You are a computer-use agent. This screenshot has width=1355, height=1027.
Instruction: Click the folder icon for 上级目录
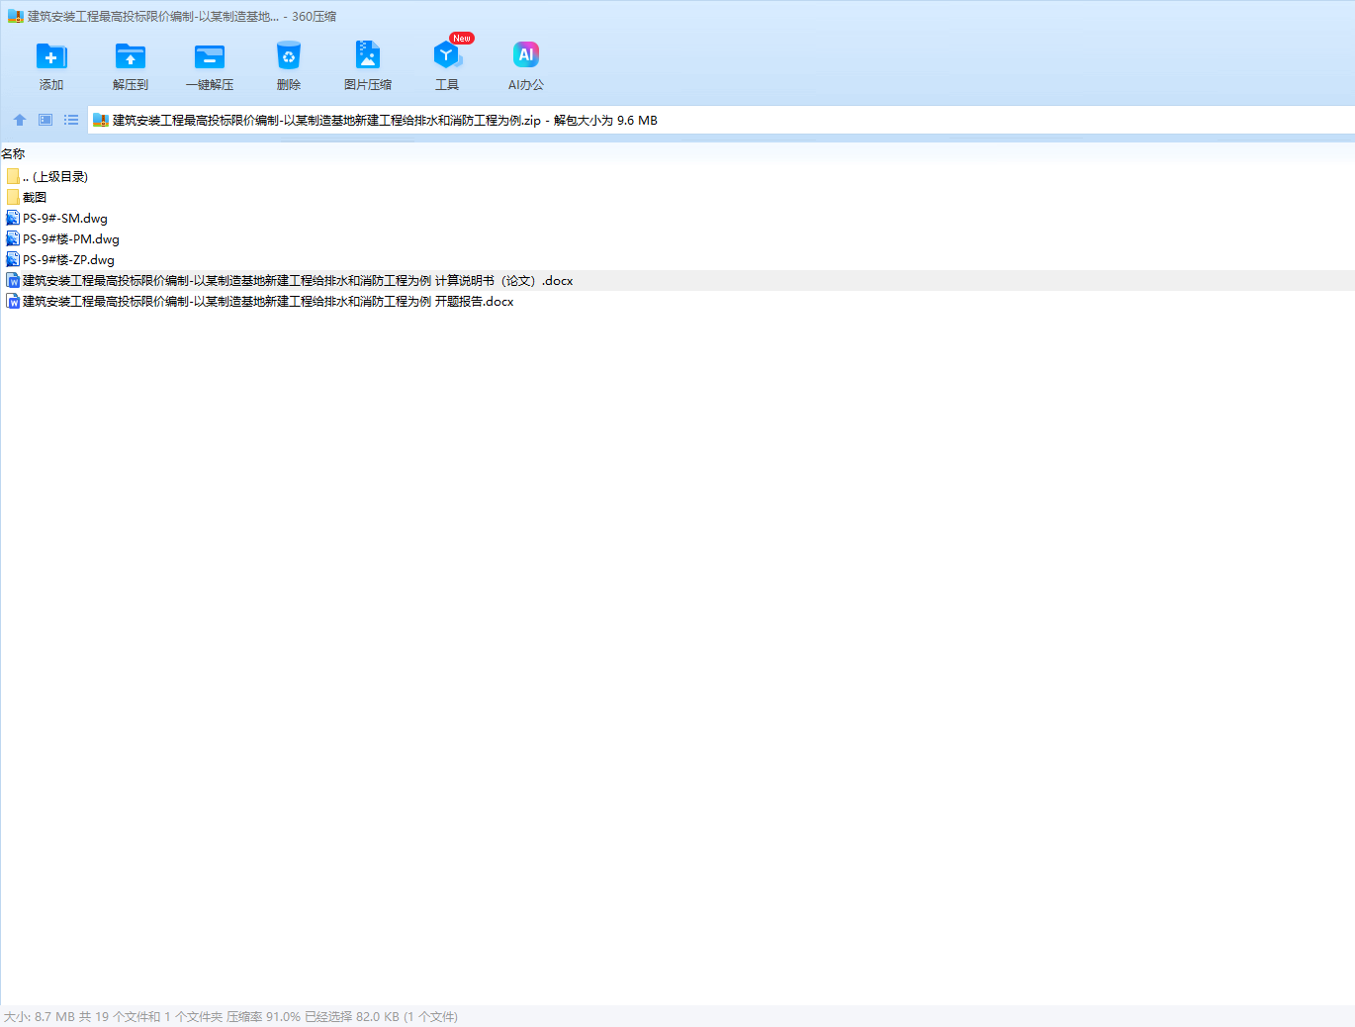pyautogui.click(x=13, y=176)
